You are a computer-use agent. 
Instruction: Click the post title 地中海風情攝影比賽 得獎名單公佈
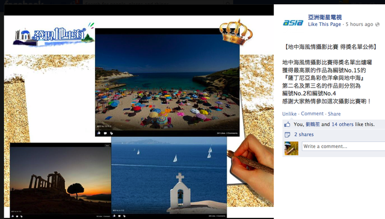[x=331, y=47]
